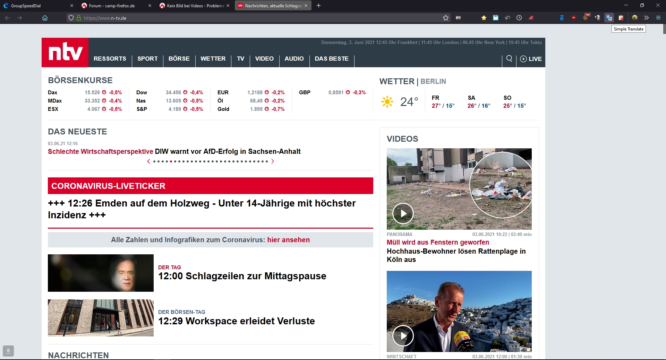Open the DIW warnt vor AfD-Erfolg headline
Image resolution: width=666 pixels, height=360 pixels.
pyautogui.click(x=228, y=151)
